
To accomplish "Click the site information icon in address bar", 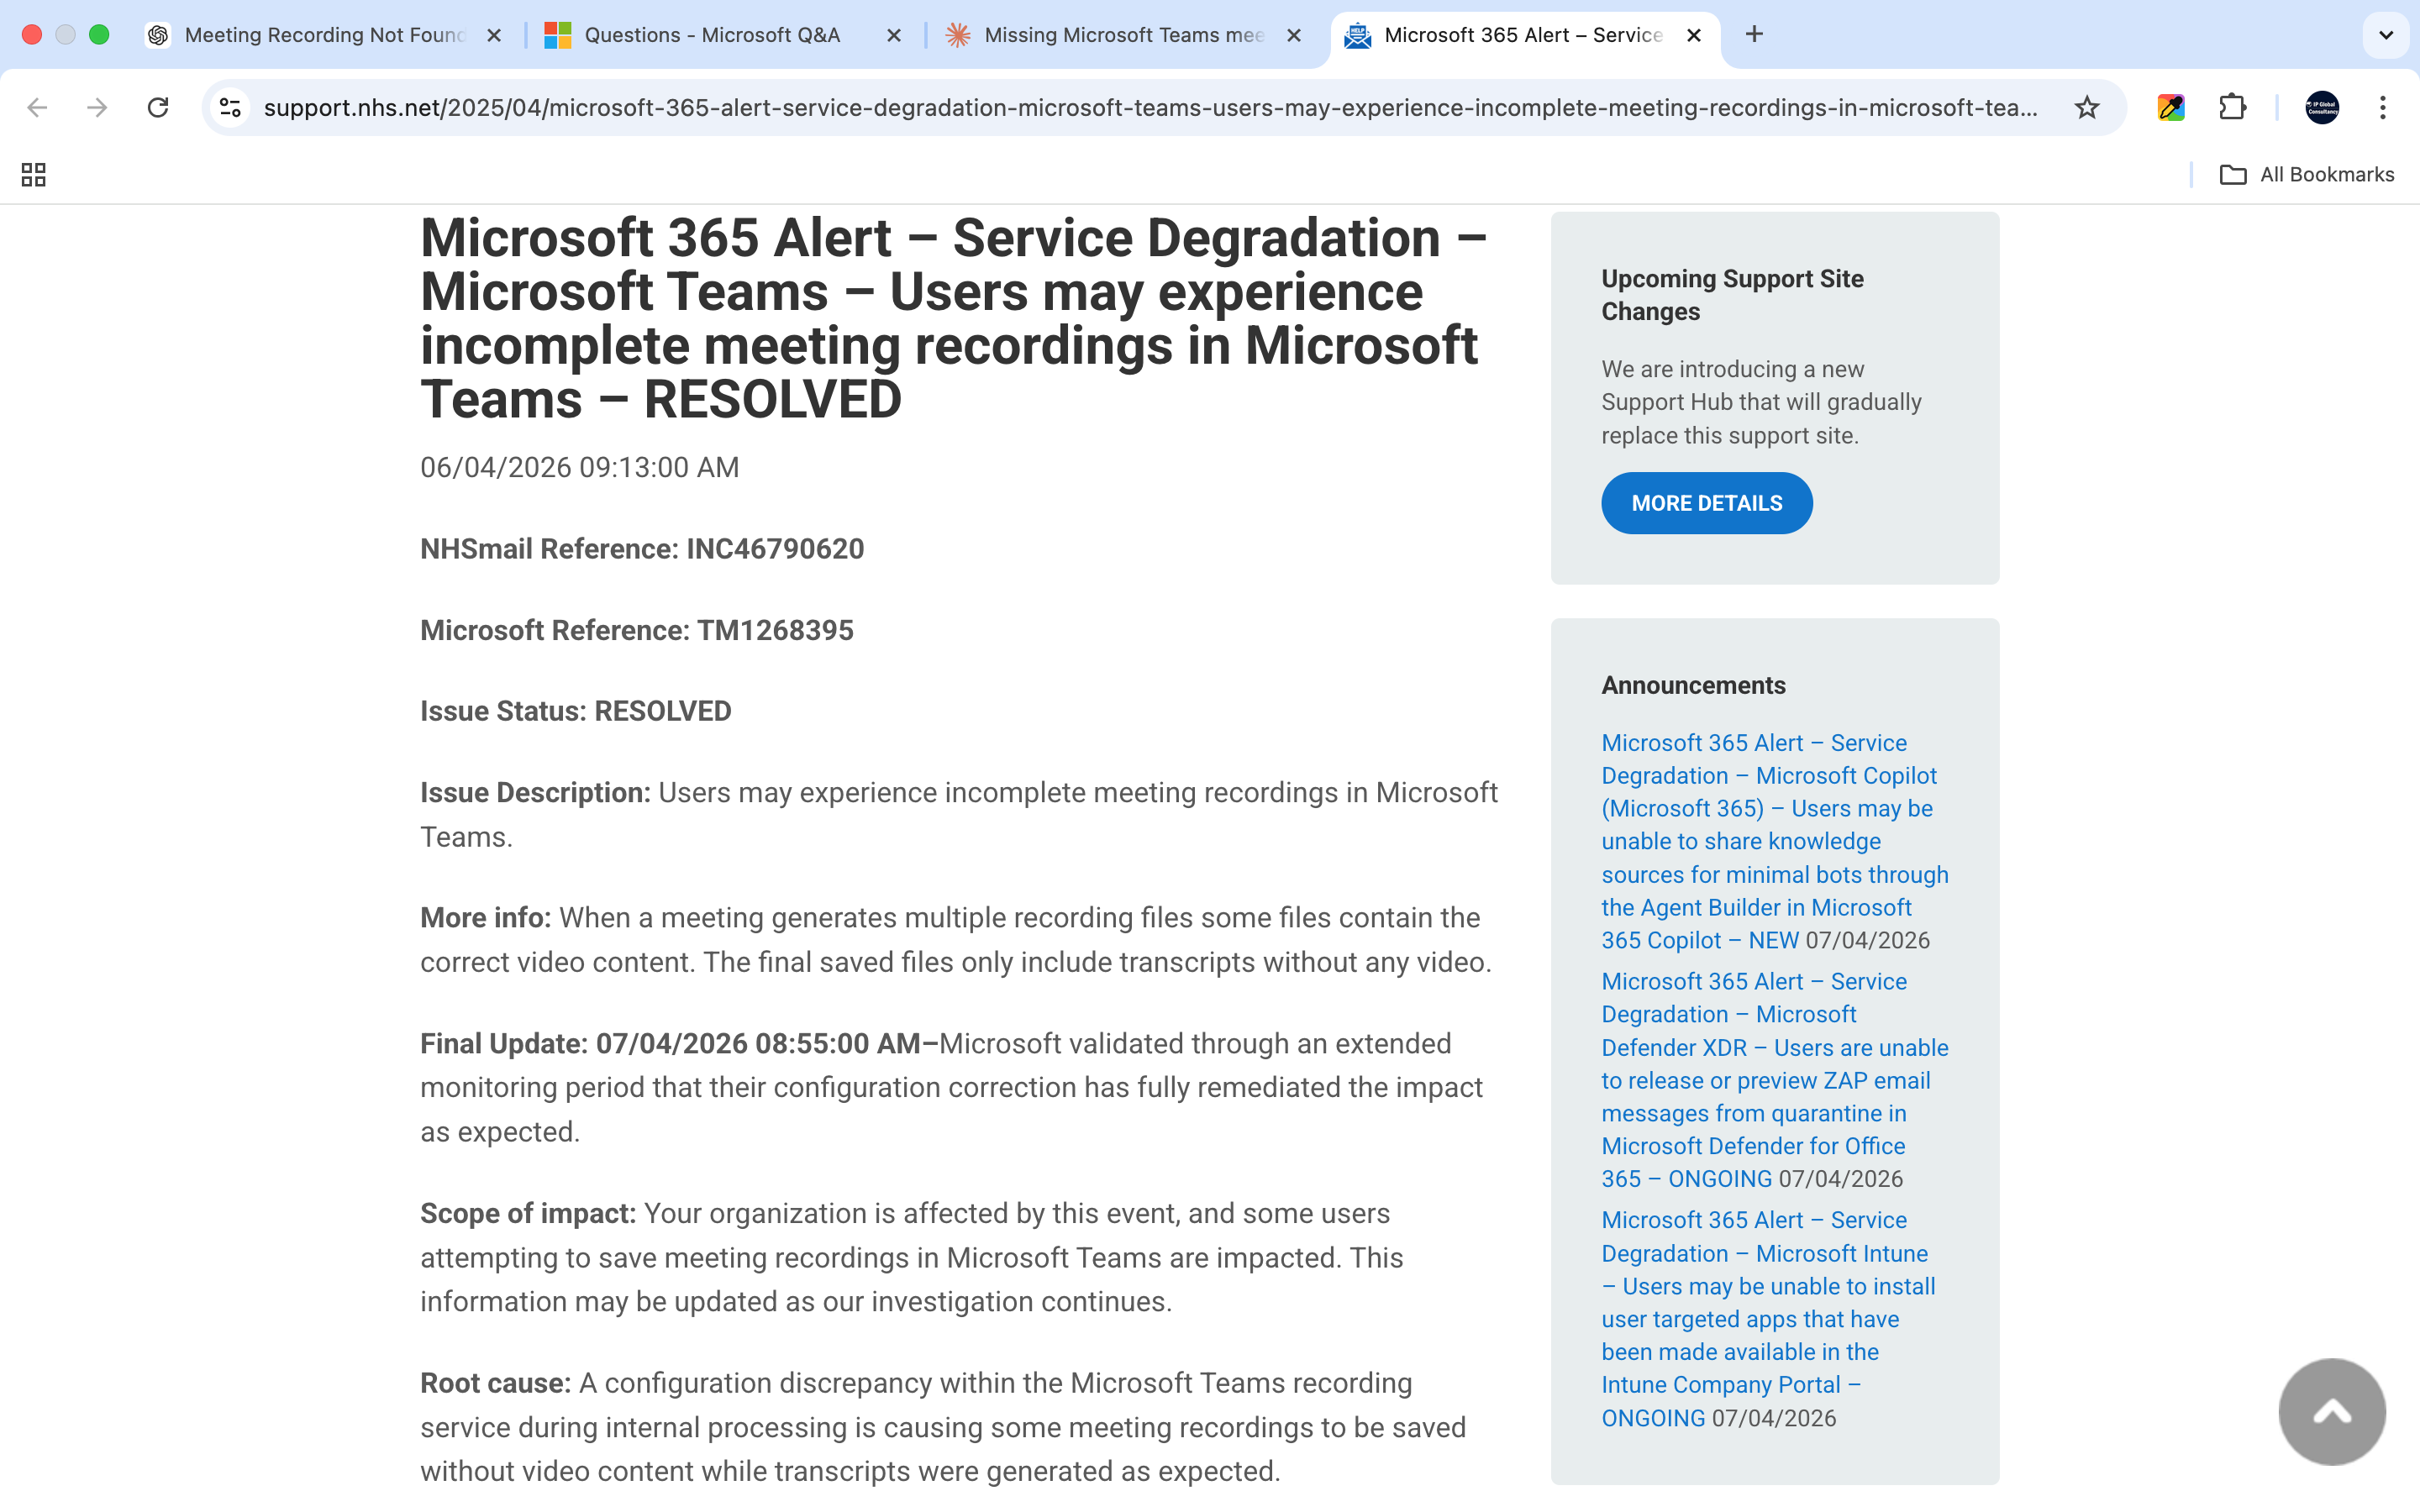I will click(231, 107).
